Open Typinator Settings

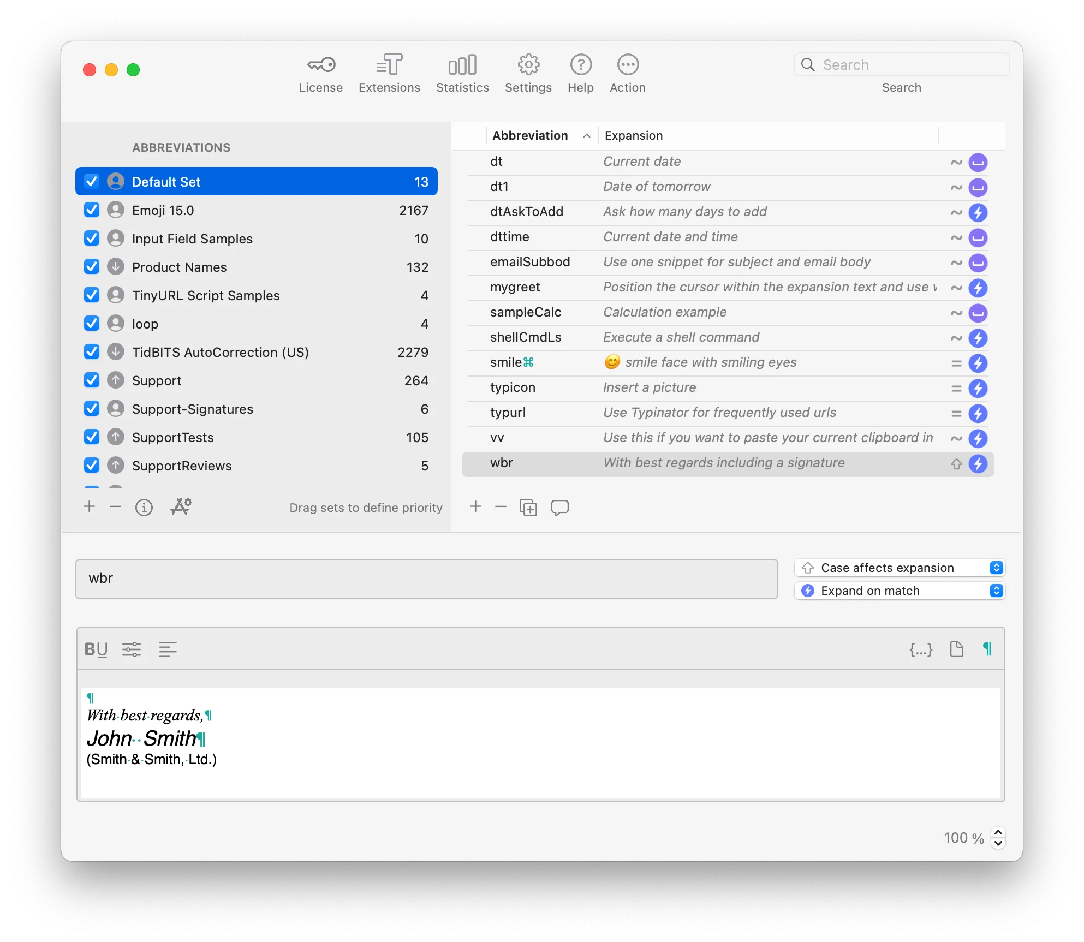(x=527, y=73)
